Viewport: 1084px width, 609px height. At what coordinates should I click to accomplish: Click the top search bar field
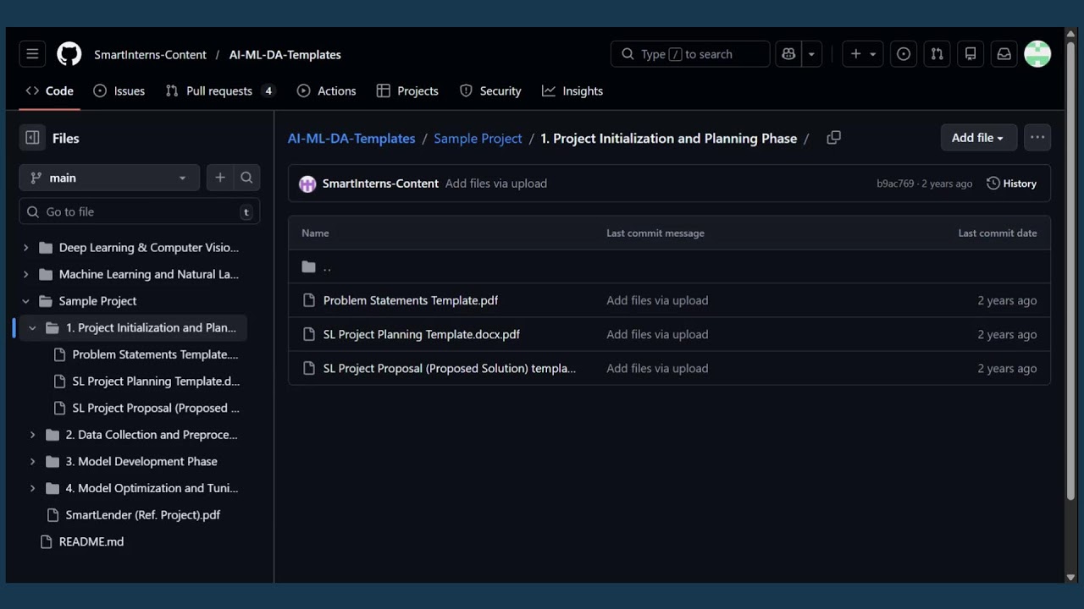[x=690, y=54]
